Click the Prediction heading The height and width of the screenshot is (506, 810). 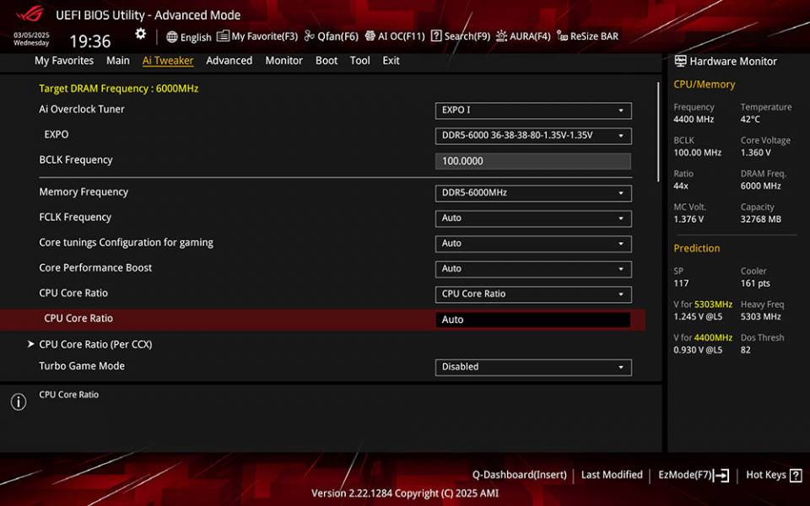pos(697,248)
